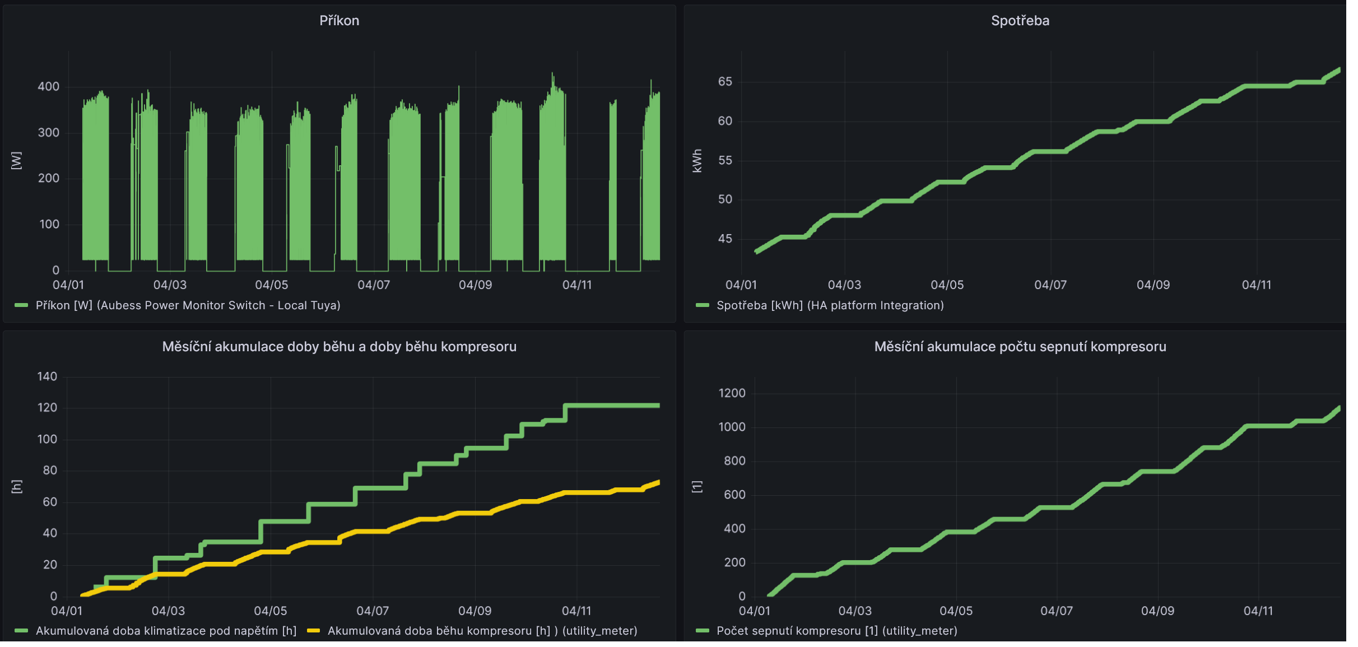Click the yellow swatch of the kompresoru legend
The width and height of the screenshot is (1358, 647).
click(x=314, y=631)
